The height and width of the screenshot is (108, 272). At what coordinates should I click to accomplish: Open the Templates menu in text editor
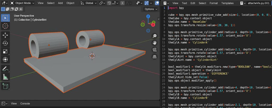pyautogui.click(x=227, y=3)
